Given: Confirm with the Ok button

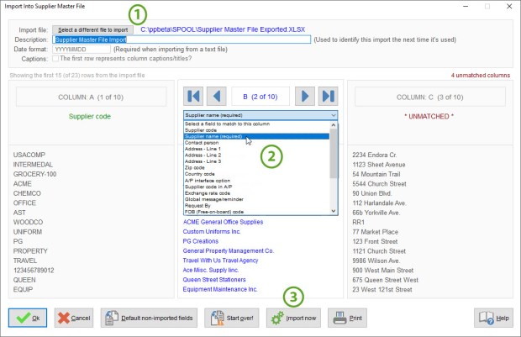Looking at the screenshot, I should [x=28, y=319].
